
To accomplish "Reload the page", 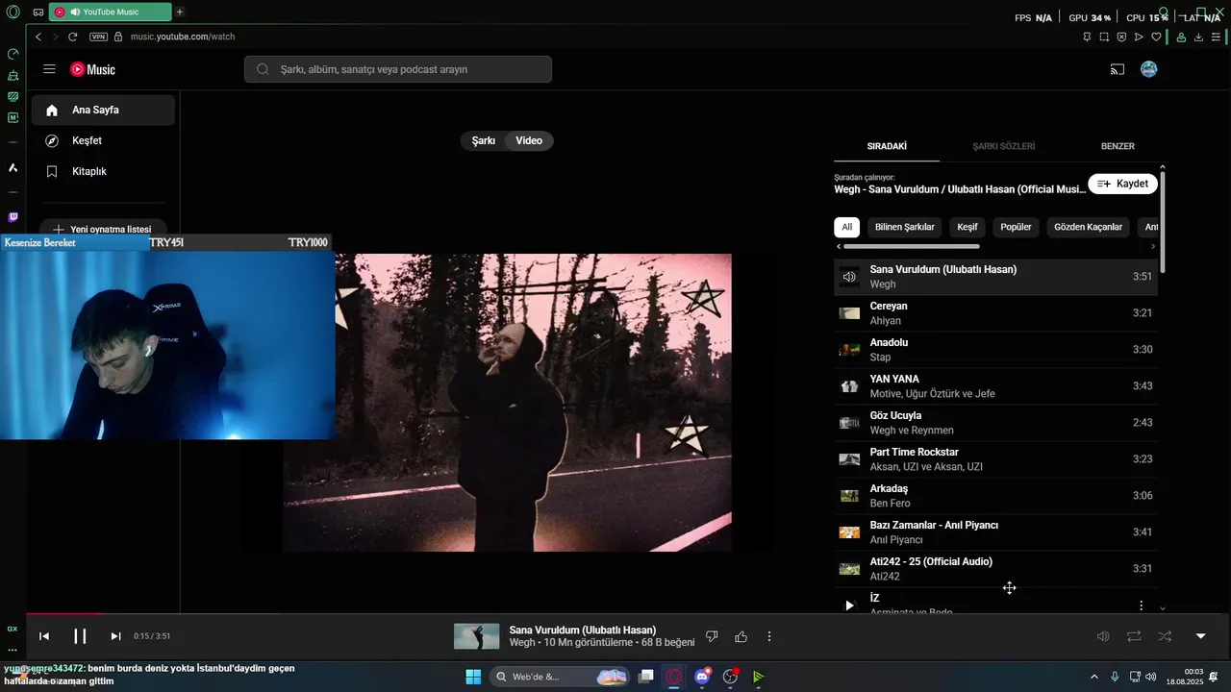I will (72, 37).
